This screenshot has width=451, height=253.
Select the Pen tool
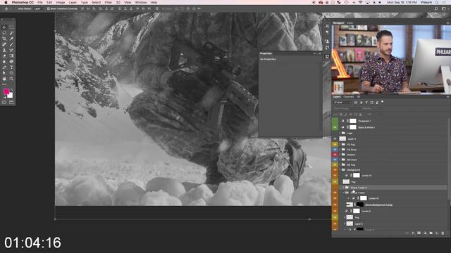4,67
